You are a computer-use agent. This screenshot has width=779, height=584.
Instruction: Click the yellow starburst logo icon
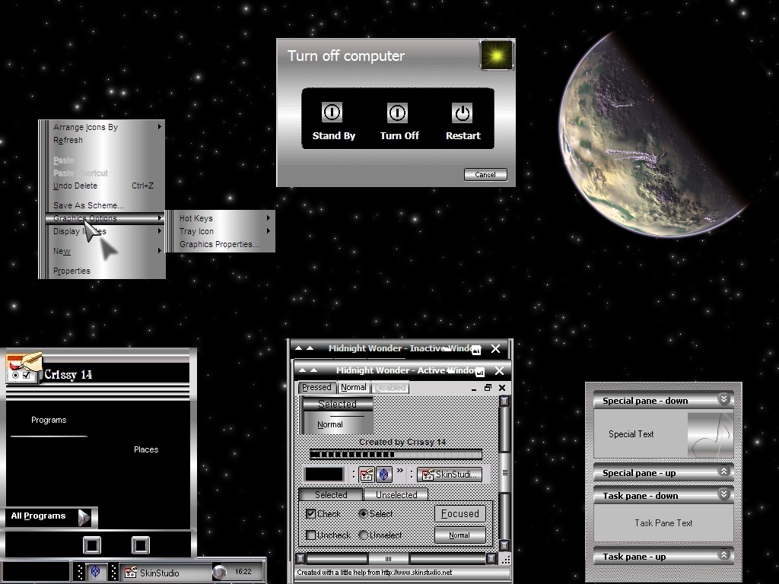[x=496, y=55]
